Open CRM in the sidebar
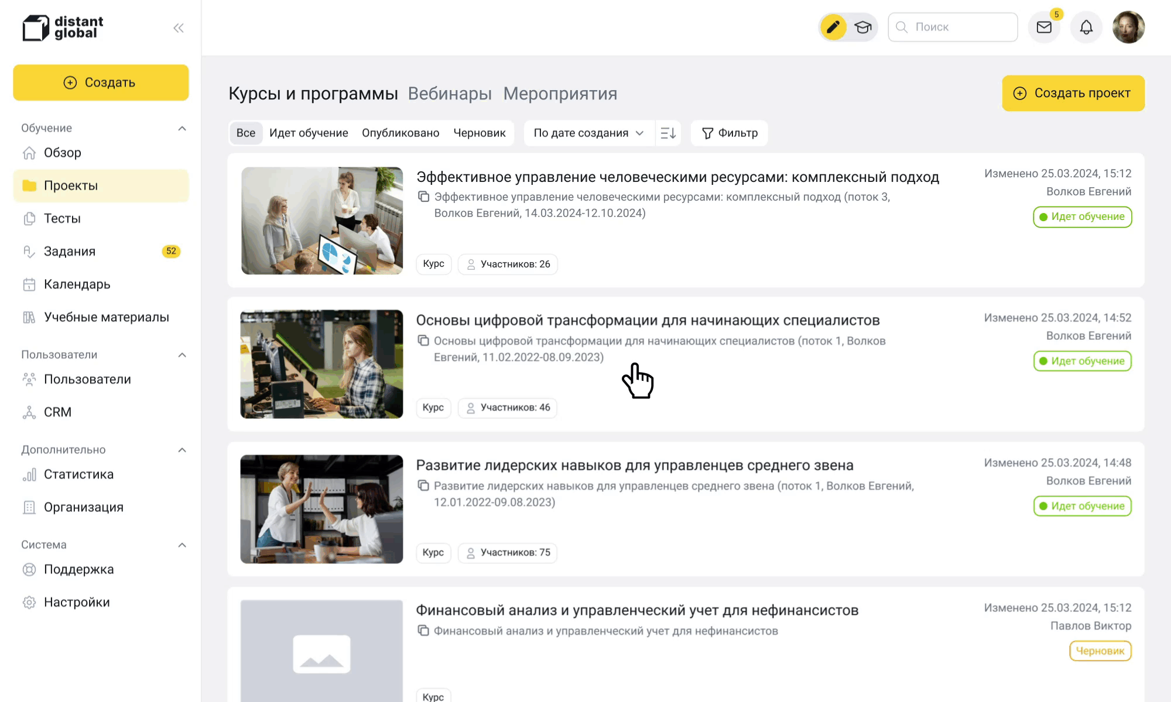The image size is (1171, 702). pos(57,412)
